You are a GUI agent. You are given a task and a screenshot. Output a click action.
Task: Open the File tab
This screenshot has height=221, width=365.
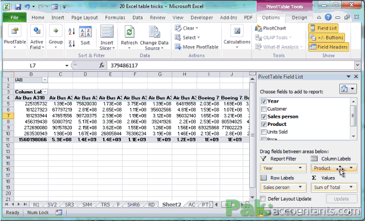tap(14, 18)
